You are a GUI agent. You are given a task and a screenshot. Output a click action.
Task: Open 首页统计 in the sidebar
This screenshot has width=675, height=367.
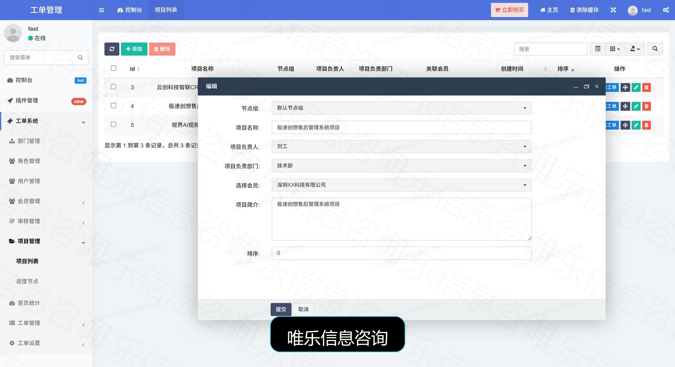click(29, 303)
